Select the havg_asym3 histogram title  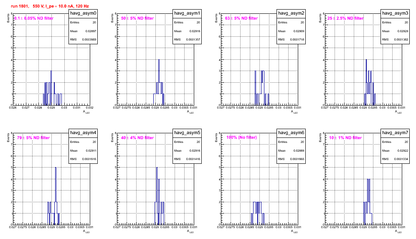tap(395, 13)
